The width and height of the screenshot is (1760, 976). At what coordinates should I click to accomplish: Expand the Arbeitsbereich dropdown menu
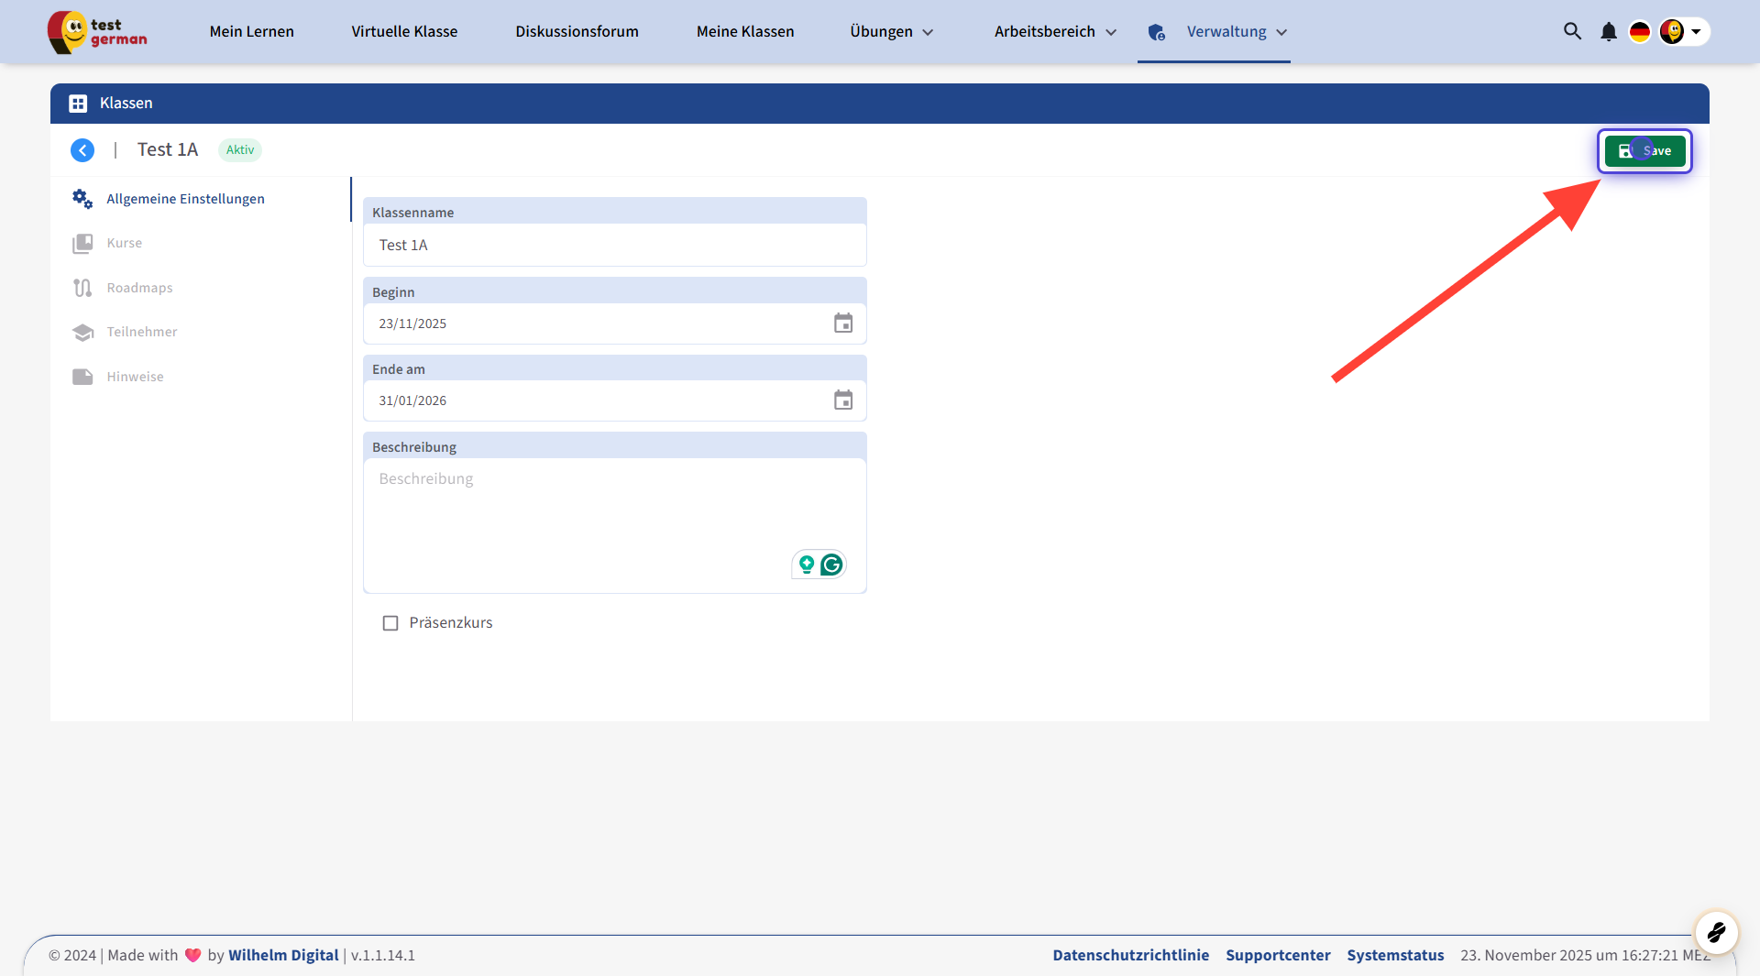click(1055, 32)
